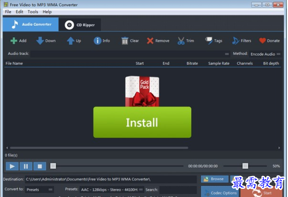This screenshot has height=197, width=288.
Task: Click the End column header
Action: 166,64
